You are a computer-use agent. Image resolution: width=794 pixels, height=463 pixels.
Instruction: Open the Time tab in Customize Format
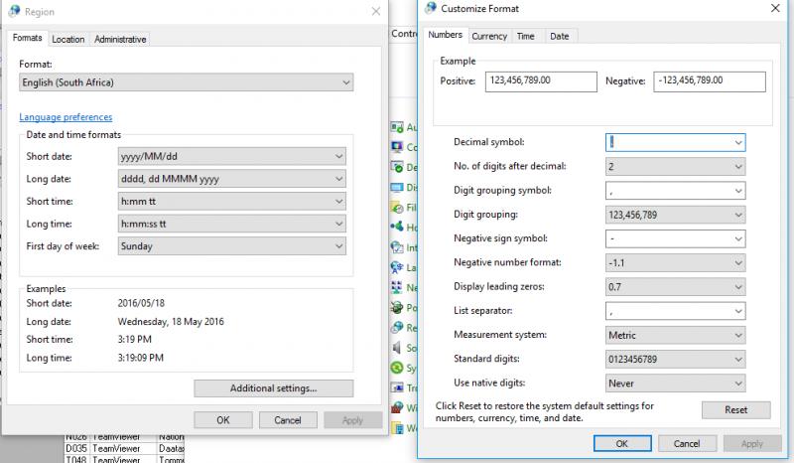pyautogui.click(x=526, y=36)
